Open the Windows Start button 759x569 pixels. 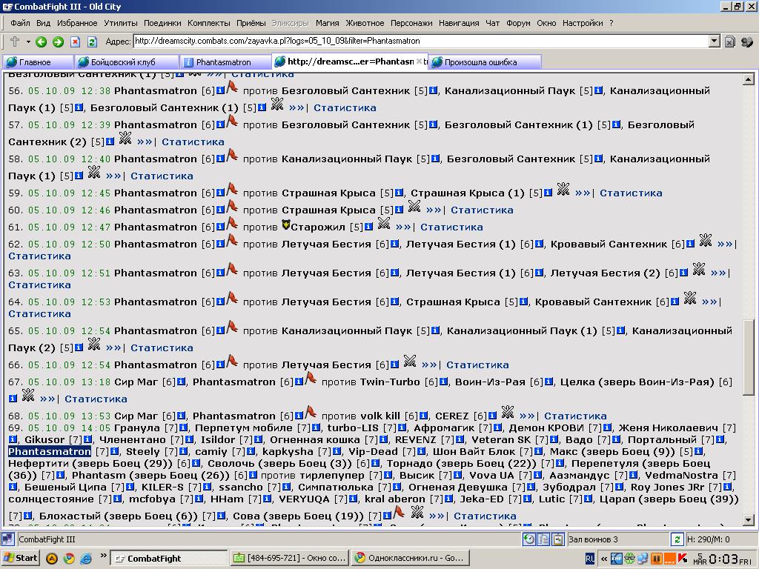[x=20, y=558]
